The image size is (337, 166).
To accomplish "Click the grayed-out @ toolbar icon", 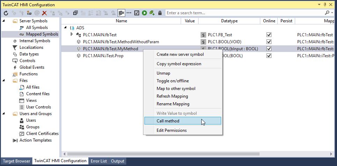I will coord(37,13).
